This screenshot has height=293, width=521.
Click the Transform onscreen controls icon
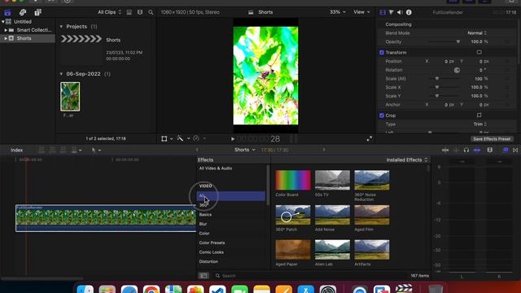[x=479, y=52]
